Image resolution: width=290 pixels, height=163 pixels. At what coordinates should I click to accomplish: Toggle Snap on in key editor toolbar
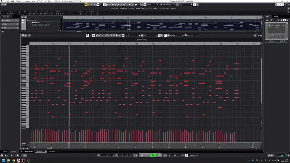[x=123, y=35]
